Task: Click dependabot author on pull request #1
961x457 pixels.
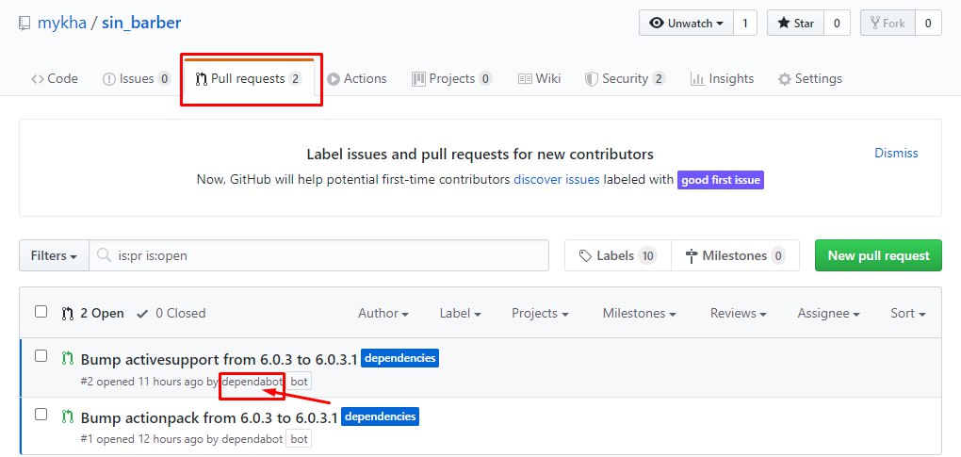Action: pyautogui.click(x=252, y=439)
